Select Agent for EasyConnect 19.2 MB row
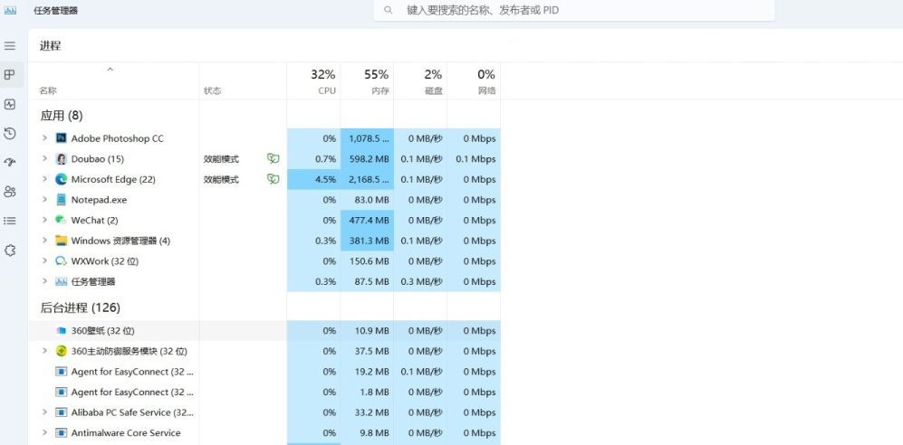The image size is (903, 445). coord(264,372)
